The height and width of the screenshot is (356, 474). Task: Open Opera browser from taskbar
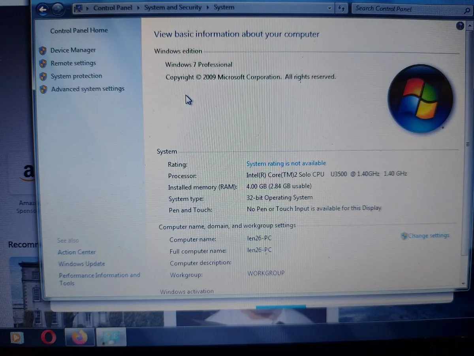point(49,337)
